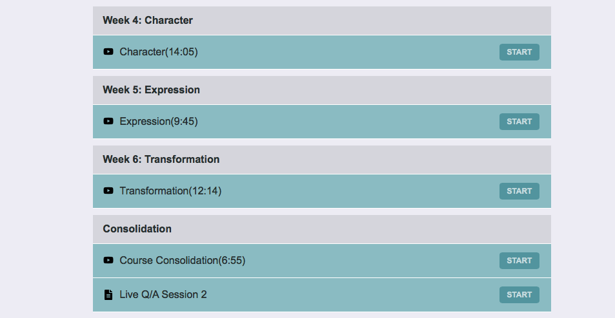Start the Character lesson video

point(519,52)
